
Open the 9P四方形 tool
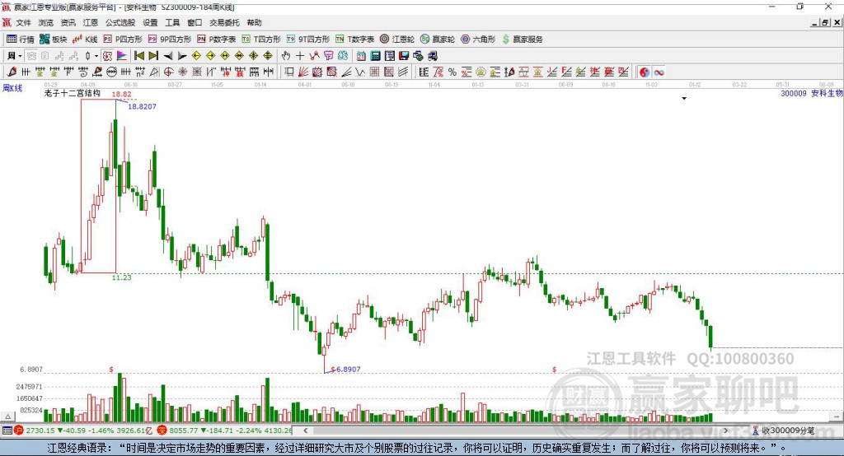(x=170, y=40)
